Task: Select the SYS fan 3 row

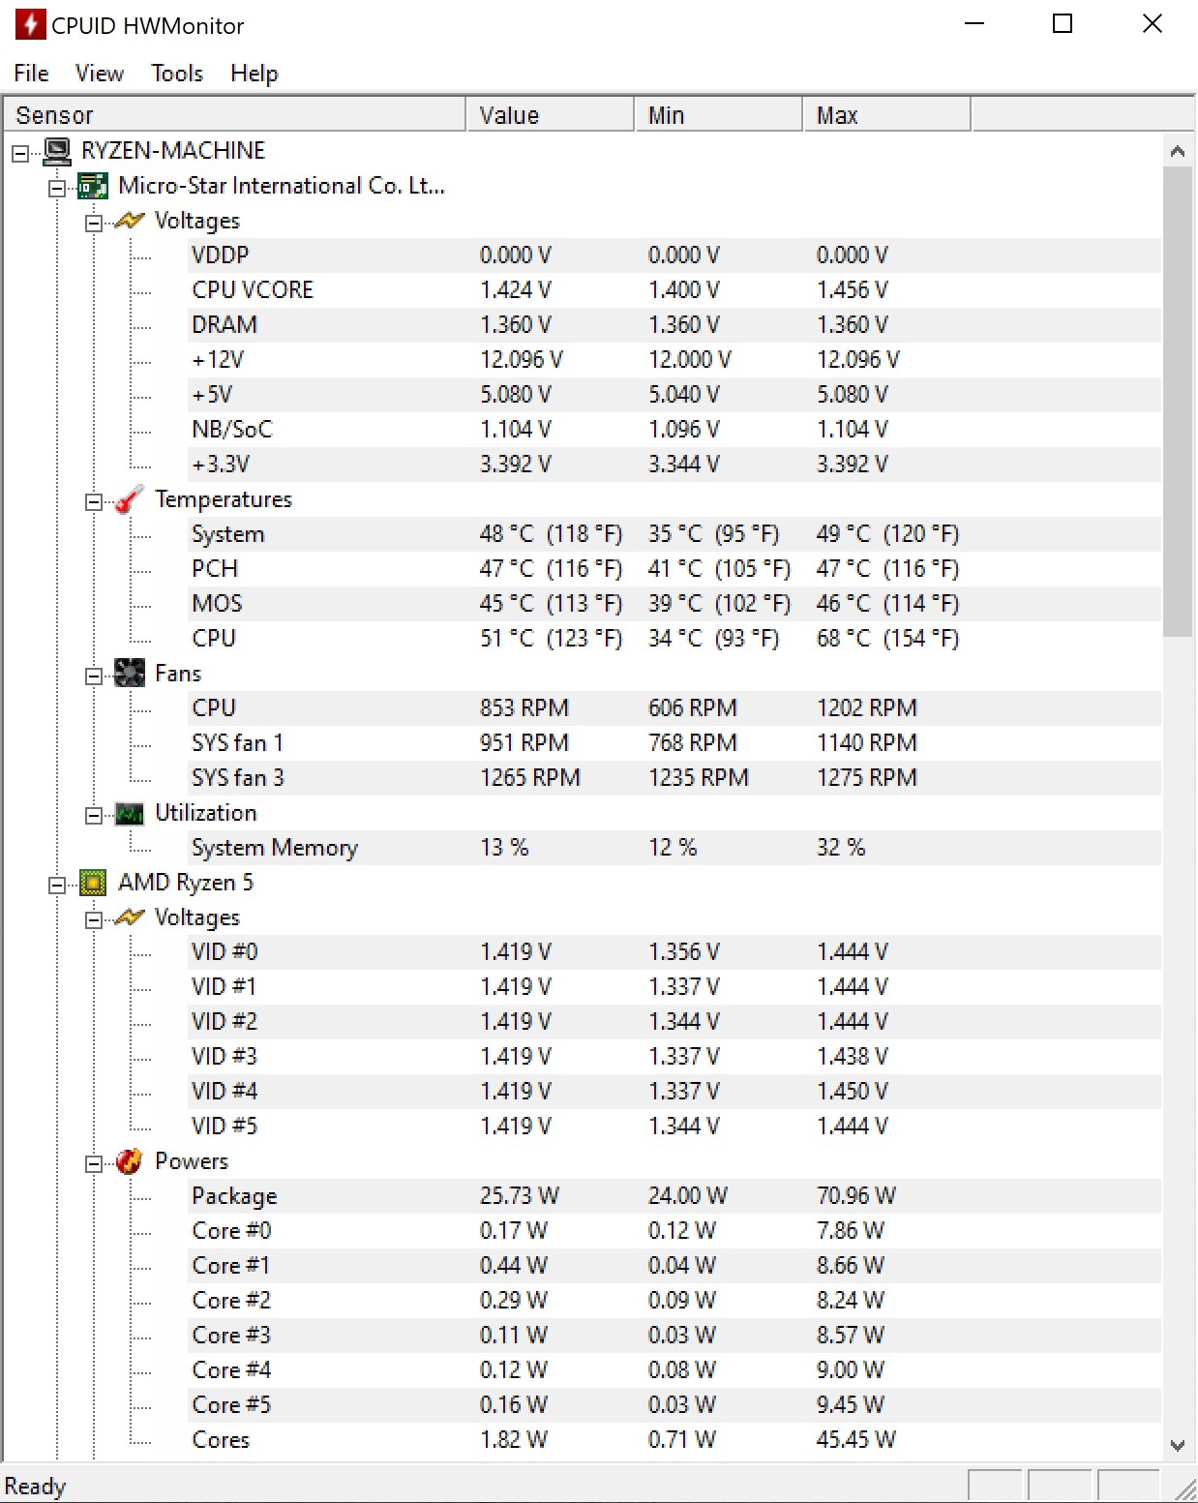Action: tap(675, 778)
